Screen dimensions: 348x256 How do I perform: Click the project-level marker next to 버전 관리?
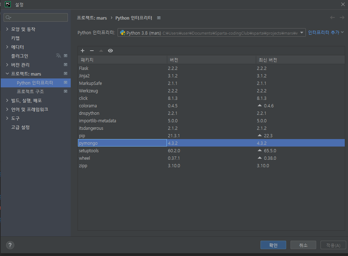click(65, 65)
